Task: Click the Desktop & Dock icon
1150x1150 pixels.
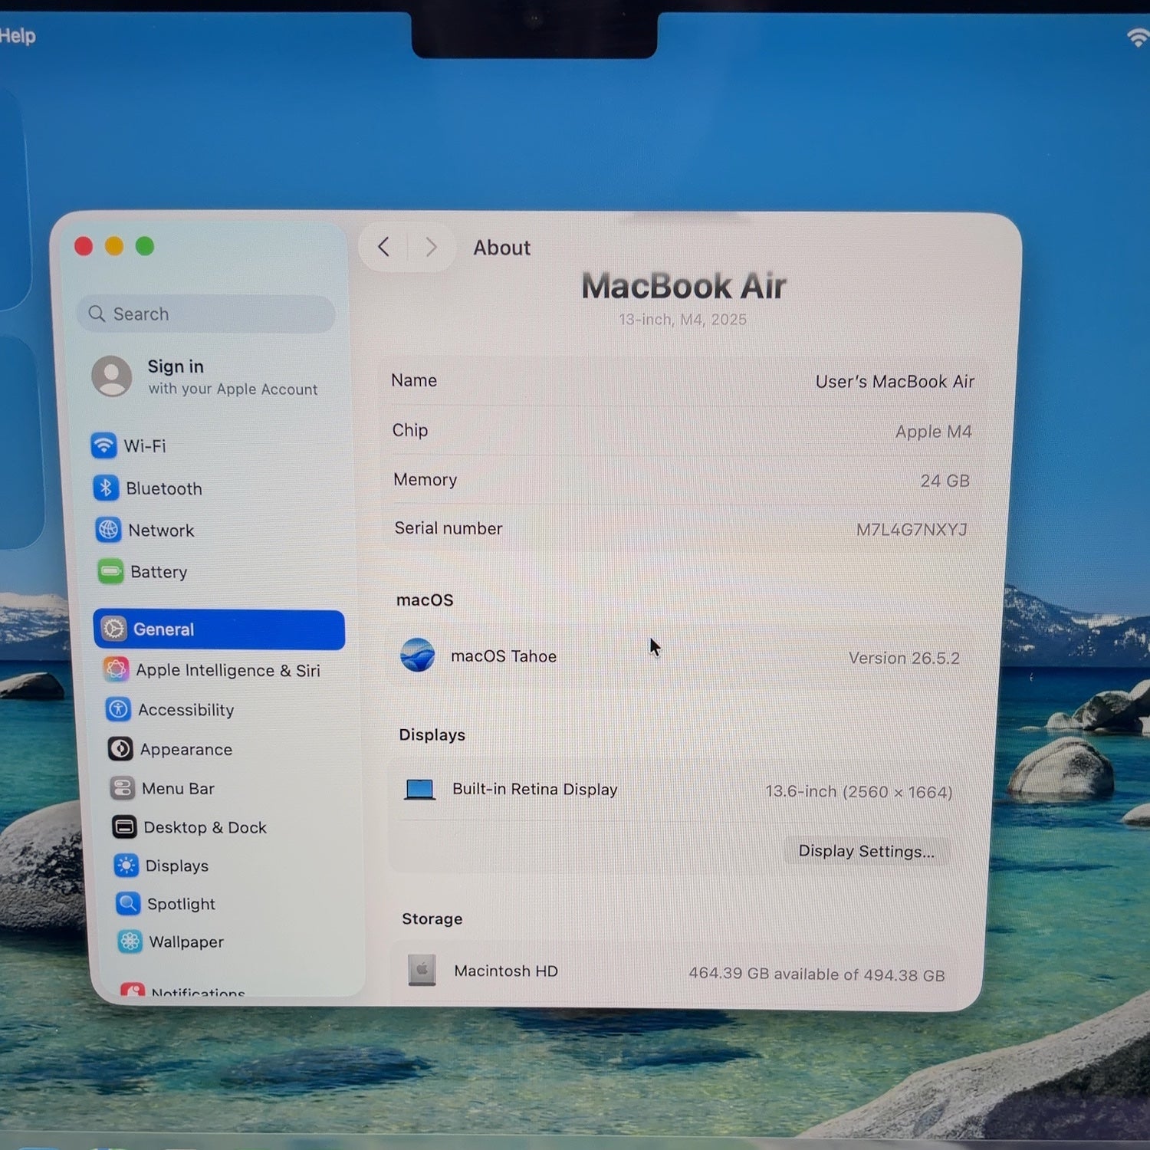Action: pos(124,826)
